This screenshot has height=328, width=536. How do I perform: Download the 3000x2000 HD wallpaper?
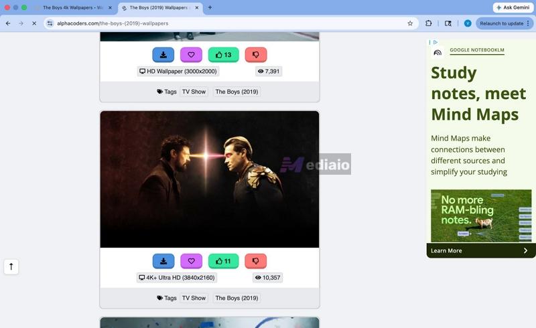(x=163, y=55)
